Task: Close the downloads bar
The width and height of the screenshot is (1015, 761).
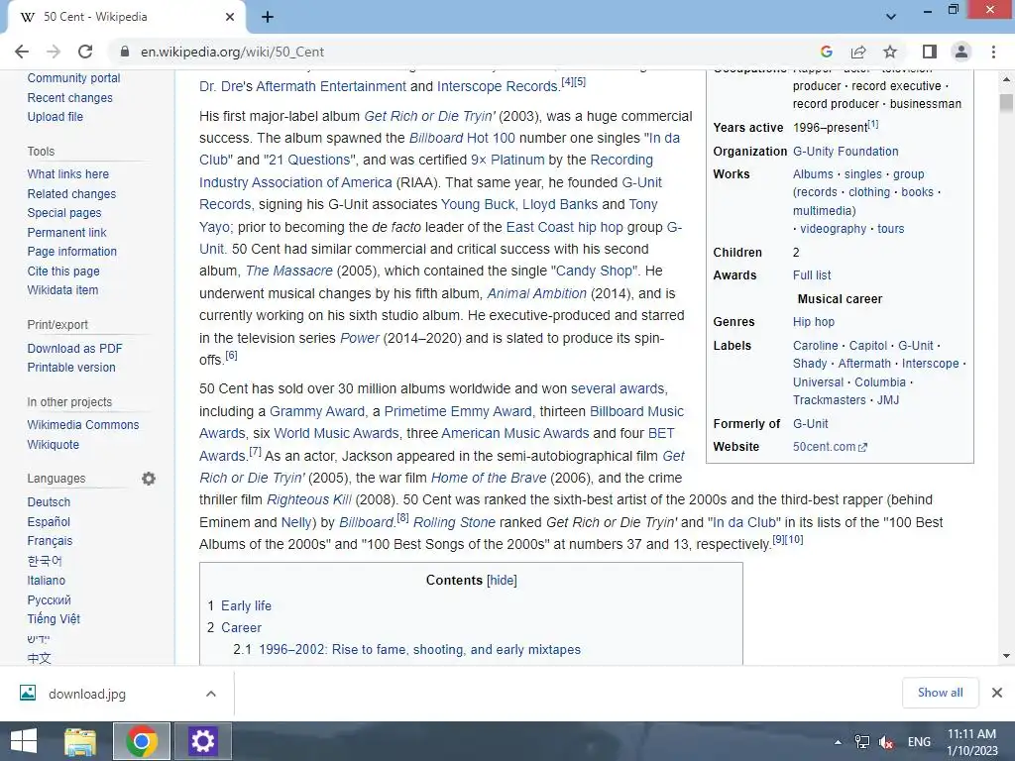Action: coord(997,693)
